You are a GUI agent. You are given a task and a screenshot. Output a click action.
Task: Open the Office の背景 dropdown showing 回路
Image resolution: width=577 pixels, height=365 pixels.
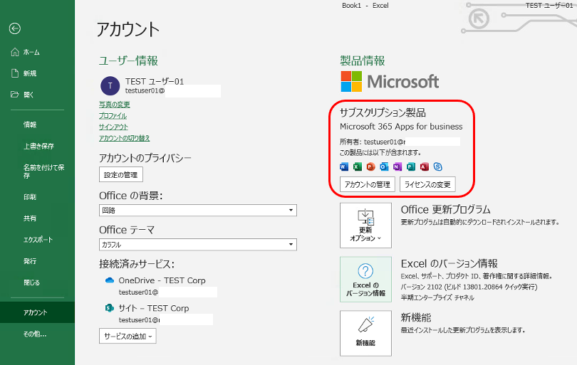tap(197, 211)
